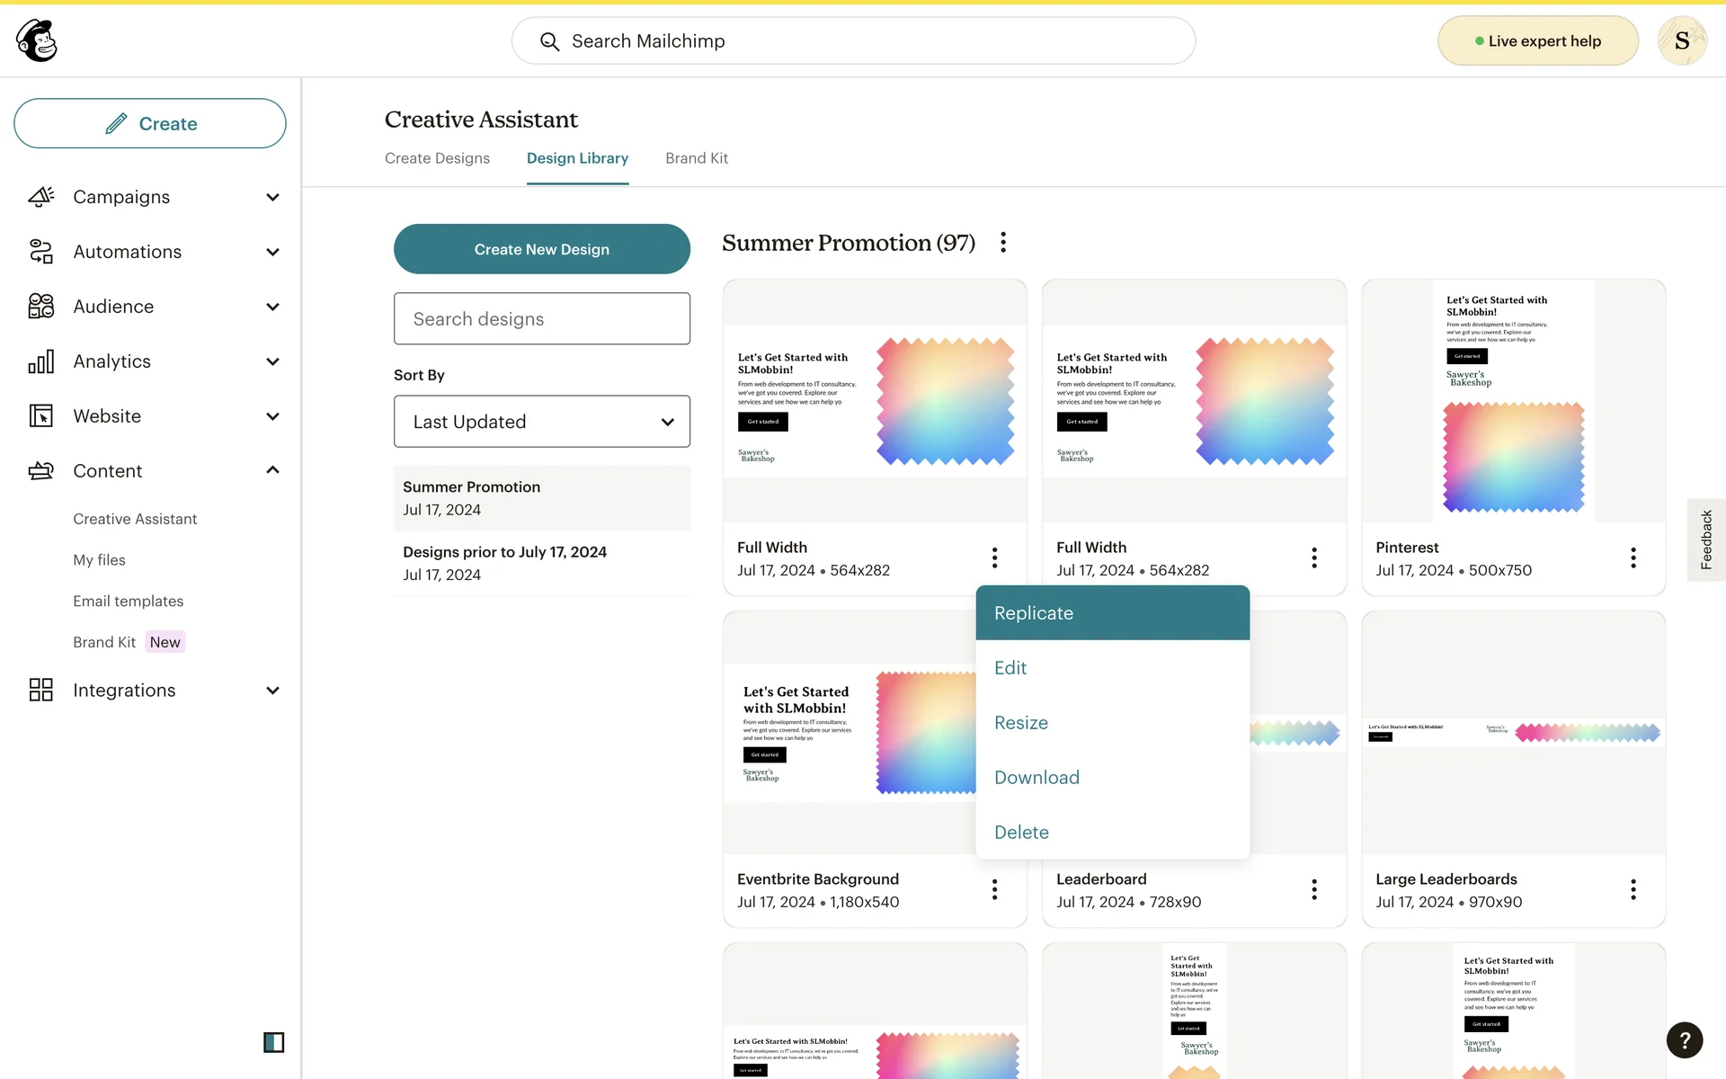Open the Last Updated sort dropdown
The image size is (1726, 1079).
tap(541, 422)
